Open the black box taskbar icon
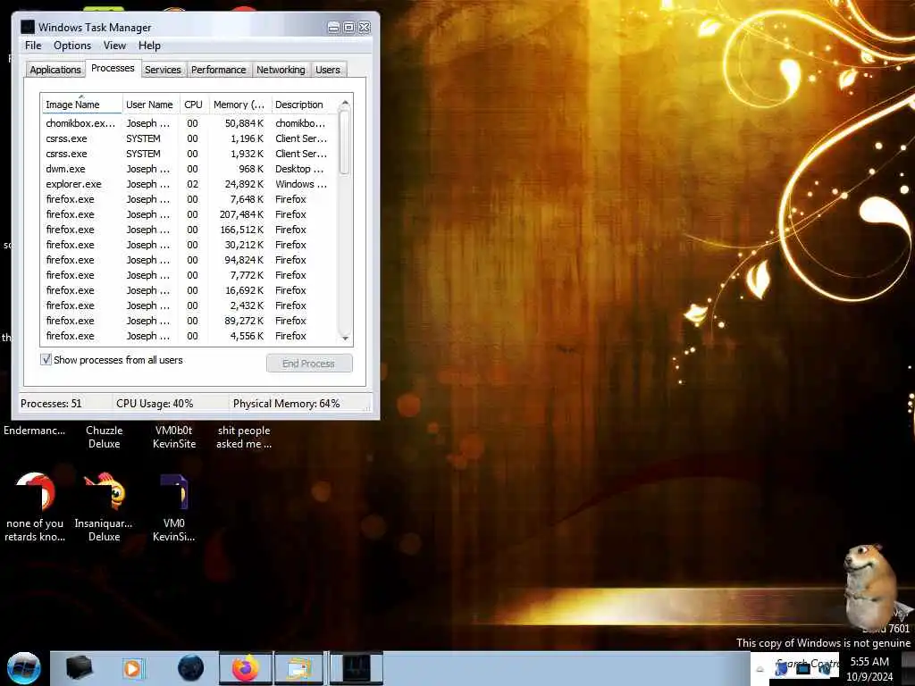915x686 pixels. [x=80, y=668]
